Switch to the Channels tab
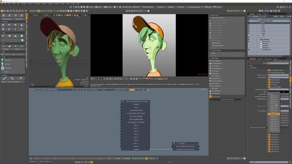The height and width of the screenshot is (164, 292). click(x=260, y=59)
